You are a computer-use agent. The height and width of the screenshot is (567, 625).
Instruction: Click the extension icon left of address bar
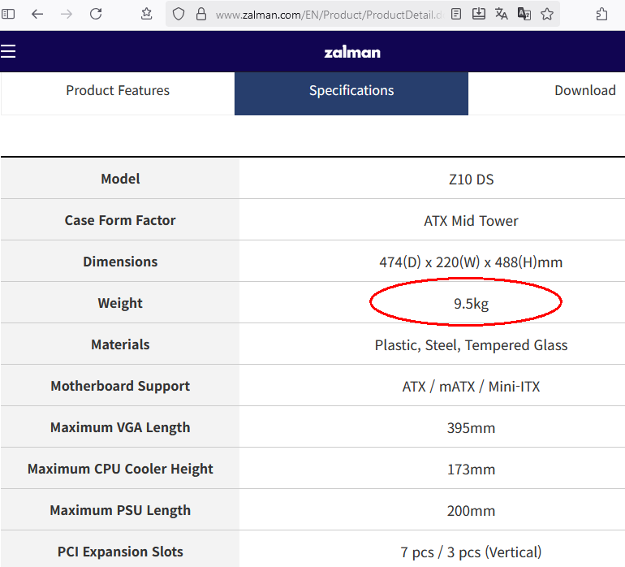(146, 14)
